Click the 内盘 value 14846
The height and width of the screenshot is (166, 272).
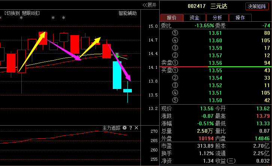pos(262,138)
